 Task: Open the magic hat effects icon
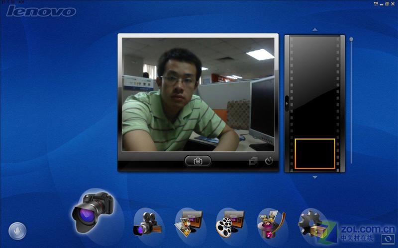[x=271, y=224]
